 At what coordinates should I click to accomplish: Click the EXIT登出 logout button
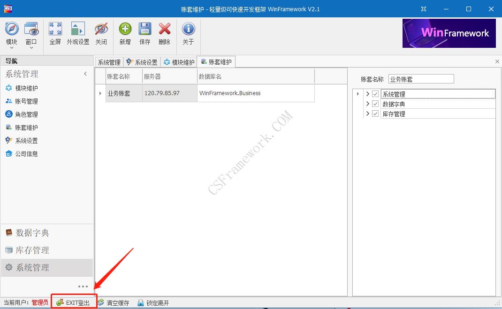pos(74,302)
